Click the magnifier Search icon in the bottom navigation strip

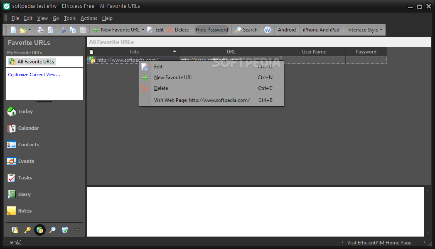(x=52, y=230)
